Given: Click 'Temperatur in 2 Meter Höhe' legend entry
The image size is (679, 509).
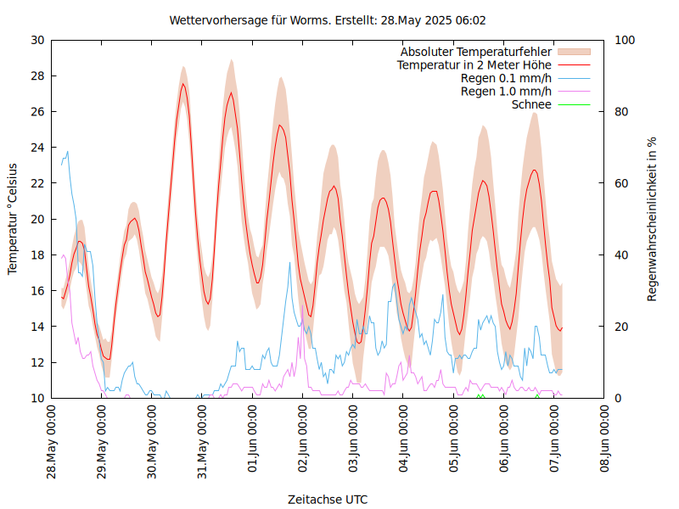Looking at the screenshot, I should [474, 64].
